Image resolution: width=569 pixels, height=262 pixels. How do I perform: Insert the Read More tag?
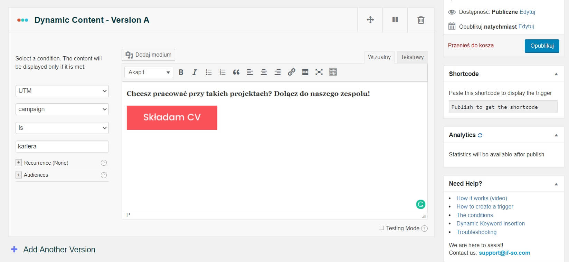coord(305,72)
